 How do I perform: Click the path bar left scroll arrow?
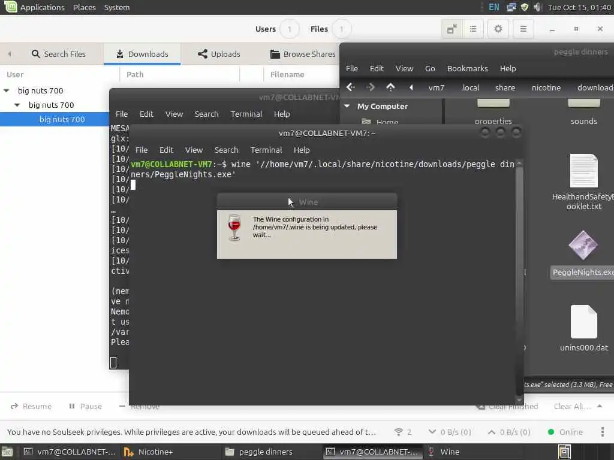pyautogui.click(x=411, y=87)
